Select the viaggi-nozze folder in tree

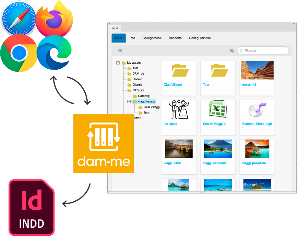(144, 101)
